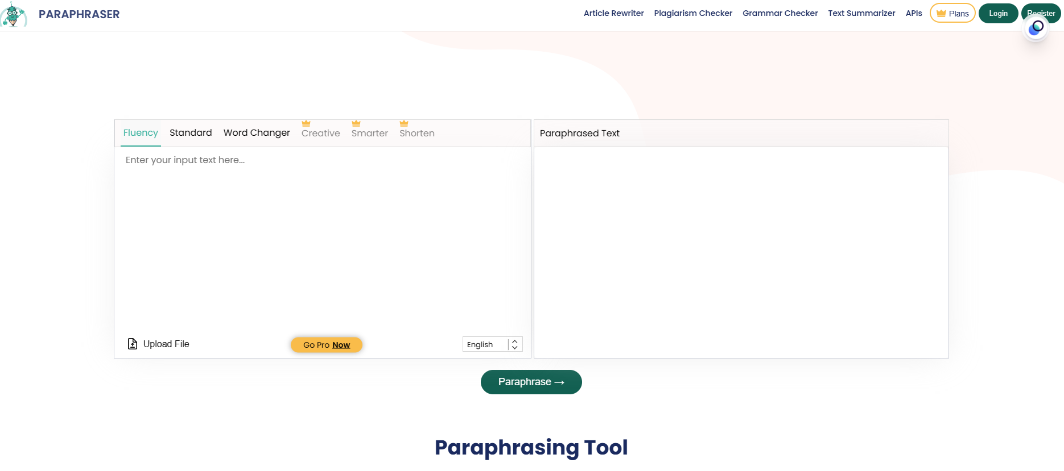1064x471 pixels.
Task: Click the Login button
Action: 998,13
